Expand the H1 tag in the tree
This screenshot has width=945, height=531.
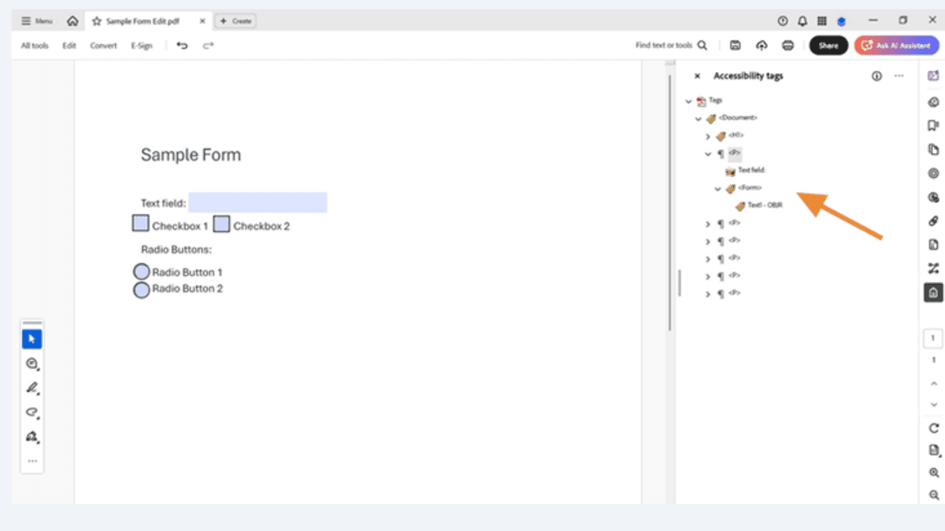(x=707, y=135)
